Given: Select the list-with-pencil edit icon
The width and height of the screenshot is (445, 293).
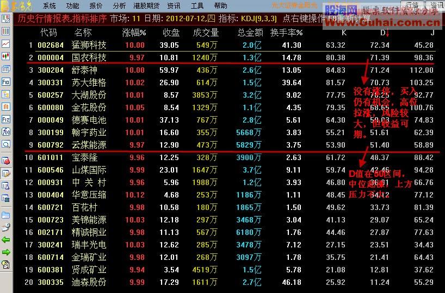Looking at the screenshot, I should 5,173.
